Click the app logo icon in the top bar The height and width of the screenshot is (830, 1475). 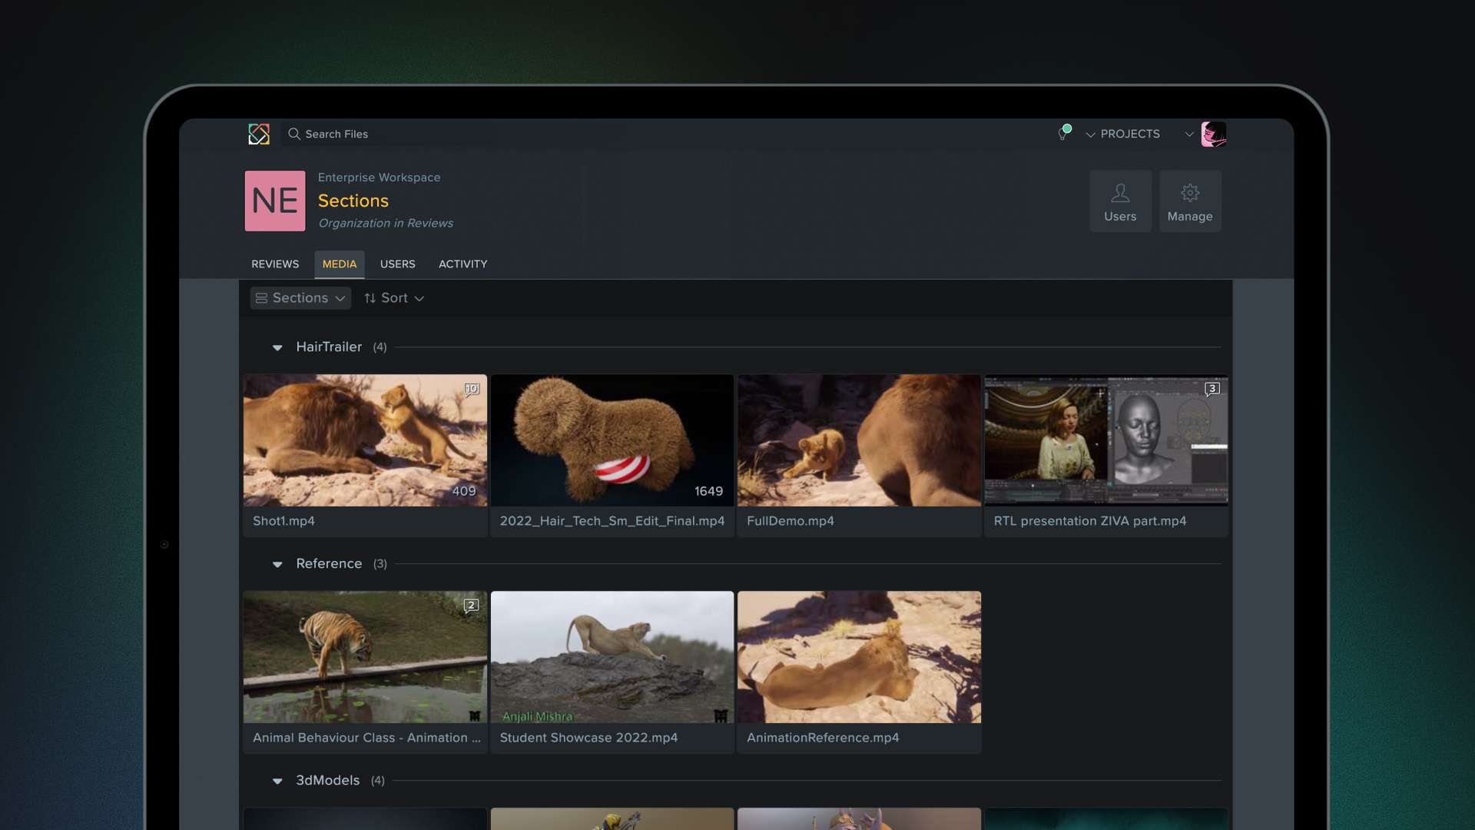(x=259, y=134)
